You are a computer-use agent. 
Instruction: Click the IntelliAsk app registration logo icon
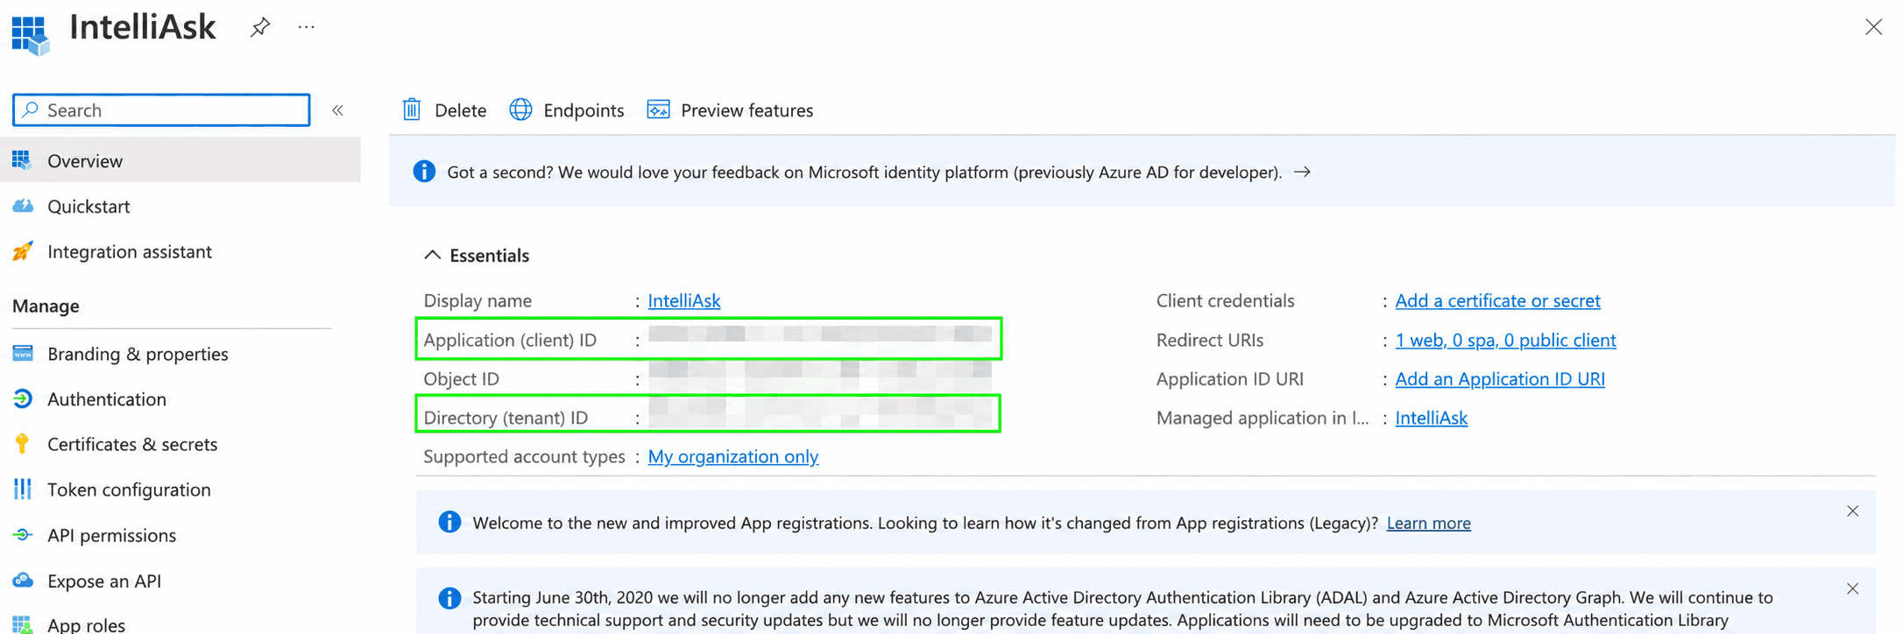pyautogui.click(x=30, y=34)
